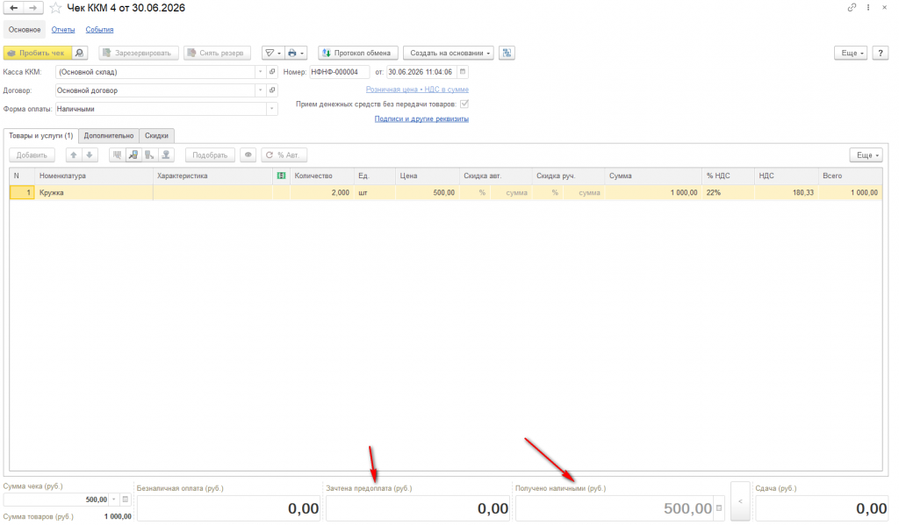Image resolution: width=899 pixels, height=525 pixels.
Task: Toggle Прием денежных средств без передачи товаров
Action: tap(464, 104)
